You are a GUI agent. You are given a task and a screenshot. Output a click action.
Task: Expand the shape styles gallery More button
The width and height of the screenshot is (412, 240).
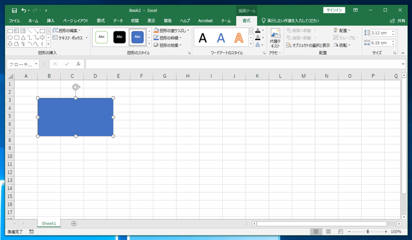(x=149, y=44)
